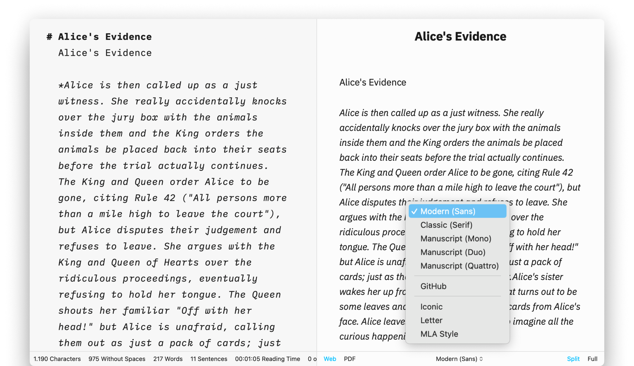Click the 11 Sentences counter
634x366 pixels.
click(x=209, y=359)
